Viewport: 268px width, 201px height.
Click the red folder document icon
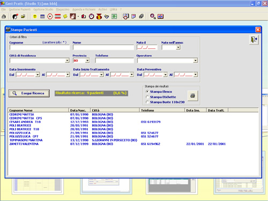[84, 17]
